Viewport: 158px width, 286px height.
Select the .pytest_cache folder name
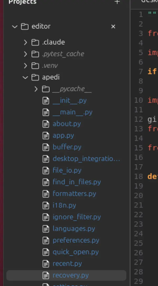63,54
